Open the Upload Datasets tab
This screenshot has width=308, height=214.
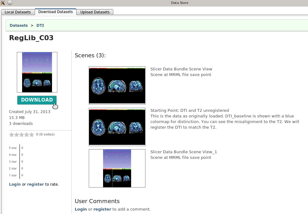(x=95, y=12)
